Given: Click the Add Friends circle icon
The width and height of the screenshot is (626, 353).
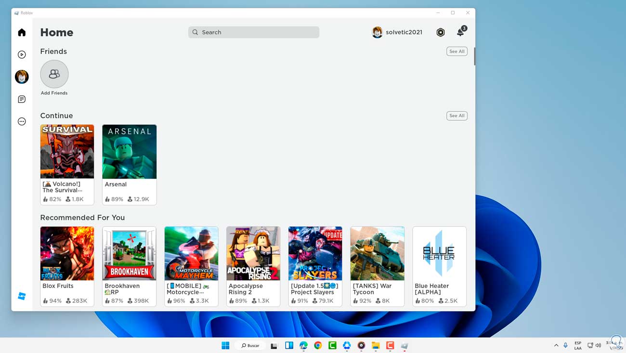Looking at the screenshot, I should (54, 74).
